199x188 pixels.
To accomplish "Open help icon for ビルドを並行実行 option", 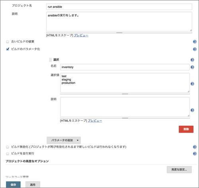I will 195,154.
